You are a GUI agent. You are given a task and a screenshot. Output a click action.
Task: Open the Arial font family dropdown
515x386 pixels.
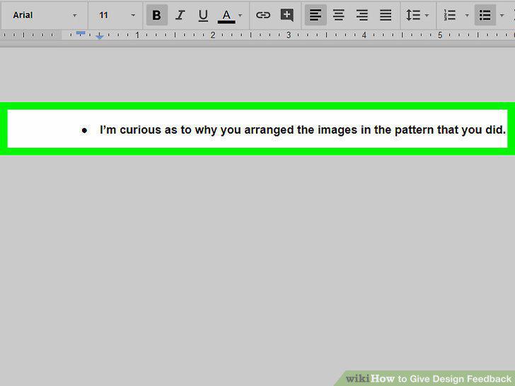[45, 15]
